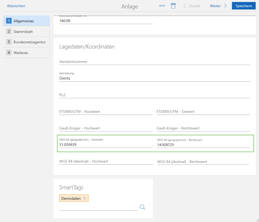259x222 pixels.
Task: Go to the Bundesnetzagentur tab
Action: point(26,42)
